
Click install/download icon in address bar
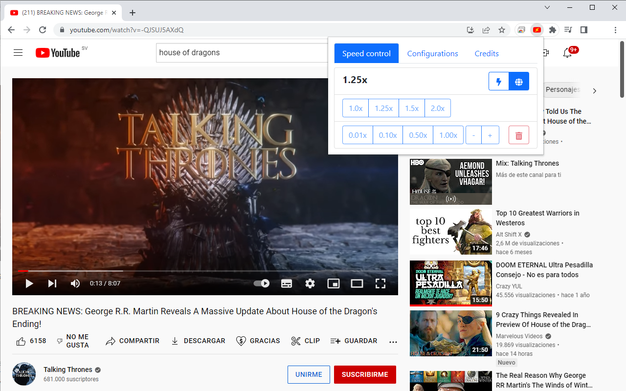pos(470,30)
